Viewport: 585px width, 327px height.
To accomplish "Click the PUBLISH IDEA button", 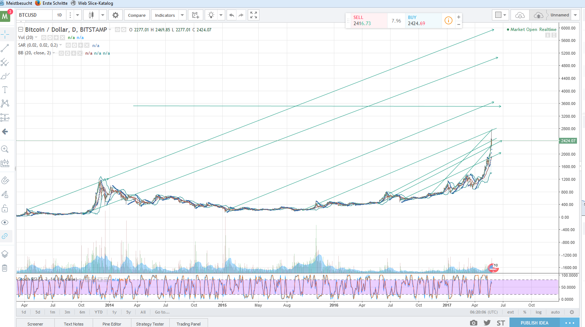I will coord(534,323).
